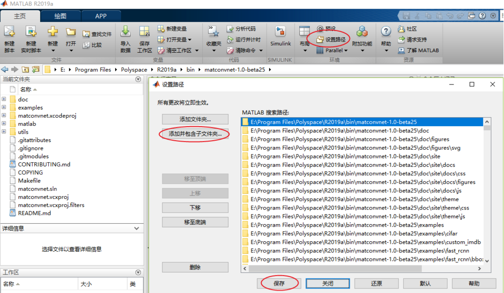Expand the matconvnet.xcodeproj folder
The height and width of the screenshot is (293, 504).
click(x=4, y=115)
